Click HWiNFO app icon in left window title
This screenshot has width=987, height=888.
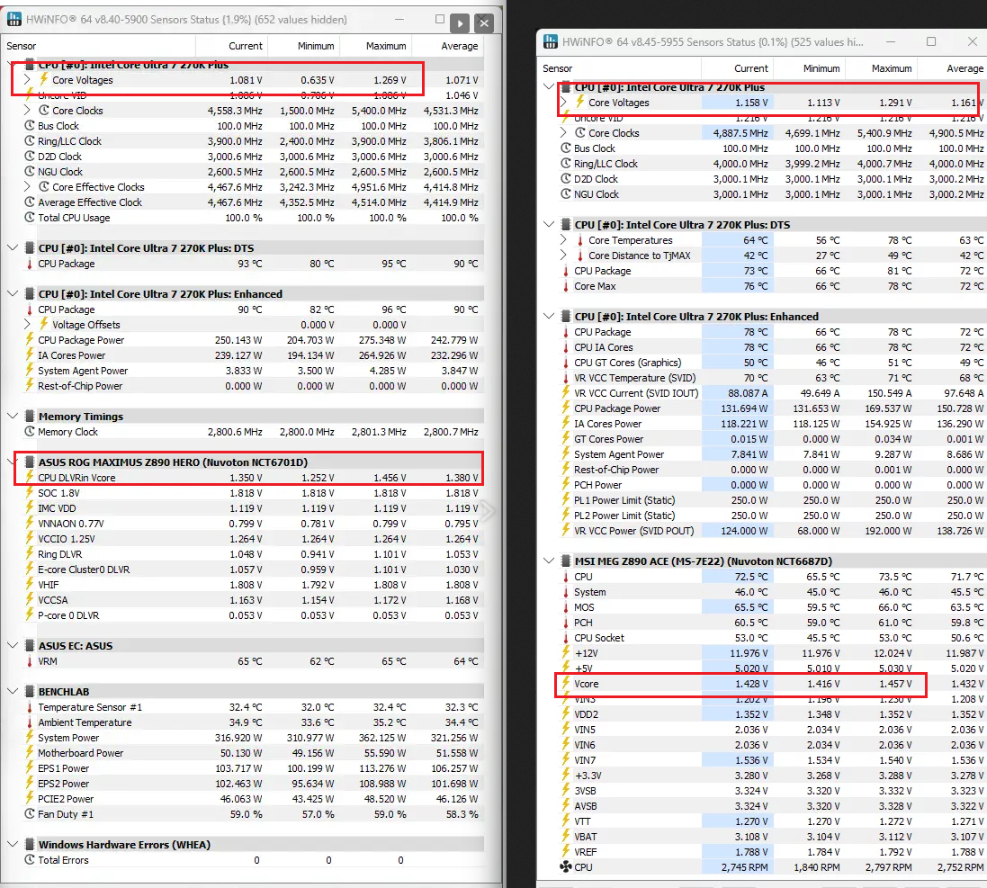(x=13, y=20)
